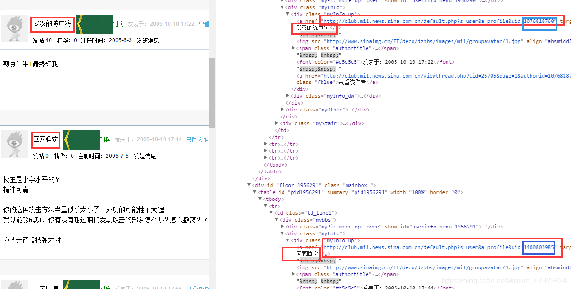Click 注册时间:2005-7-5 text
Viewport: 571px width, 289px height.
(103, 156)
